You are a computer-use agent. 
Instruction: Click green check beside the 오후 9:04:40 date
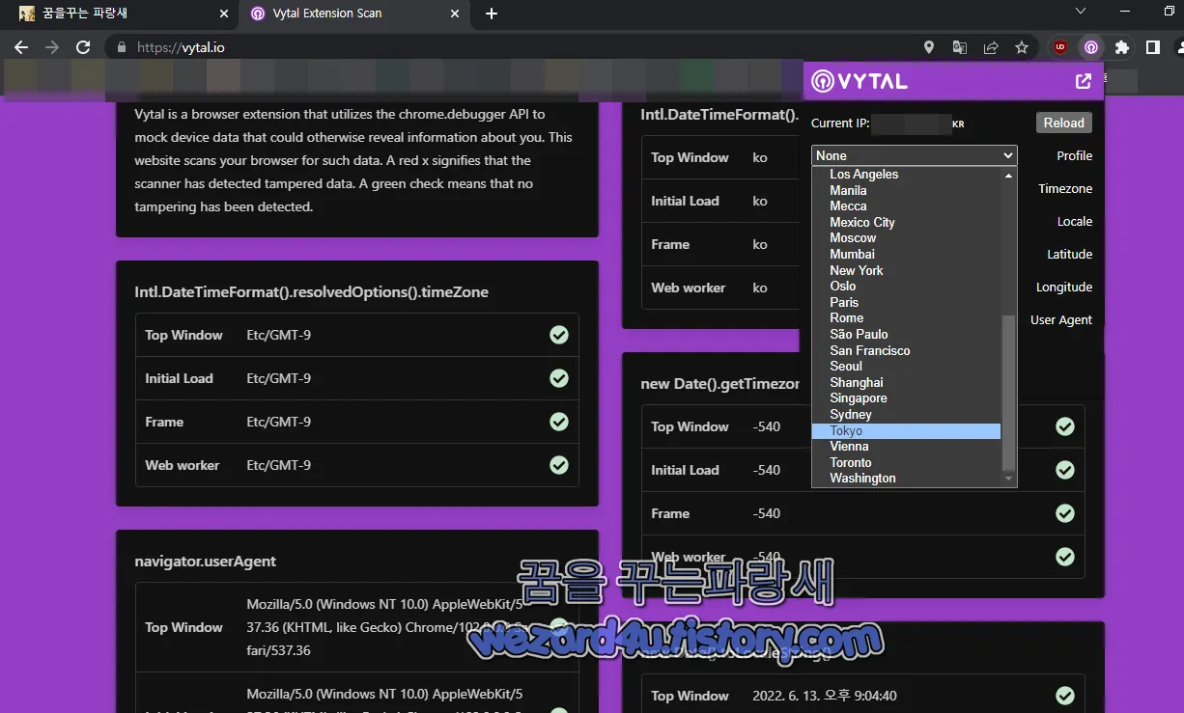pyautogui.click(x=1065, y=696)
